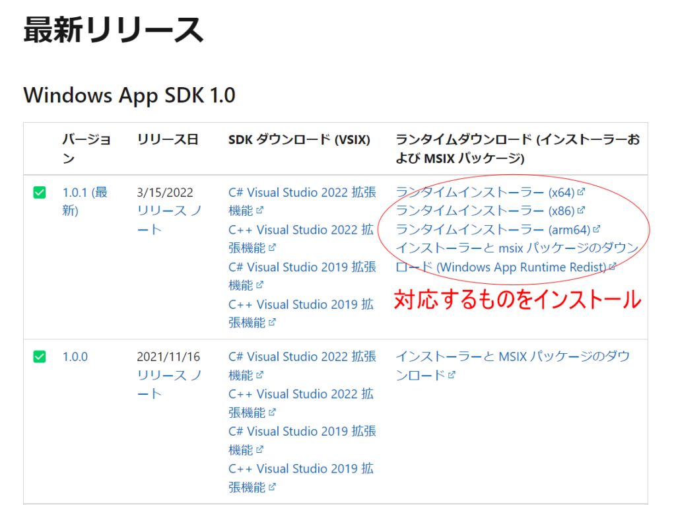Click the ランタイムインストーラー (x64) link
Image resolution: width=676 pixels, height=505 pixels.
(x=490, y=192)
